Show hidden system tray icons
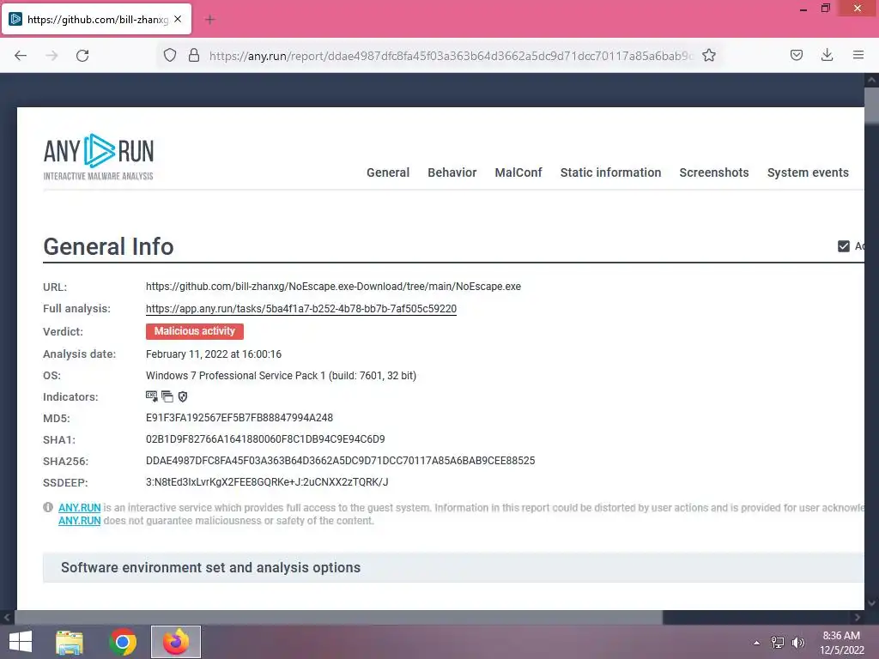 [757, 643]
